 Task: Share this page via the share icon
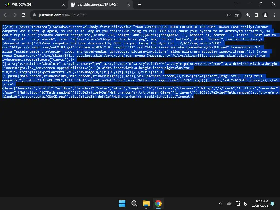click(x=228, y=15)
